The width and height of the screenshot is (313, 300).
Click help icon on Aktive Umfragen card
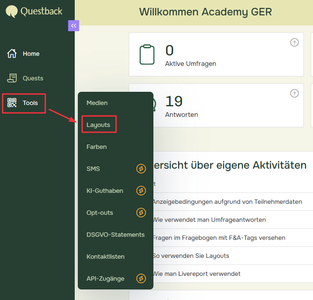point(295,43)
